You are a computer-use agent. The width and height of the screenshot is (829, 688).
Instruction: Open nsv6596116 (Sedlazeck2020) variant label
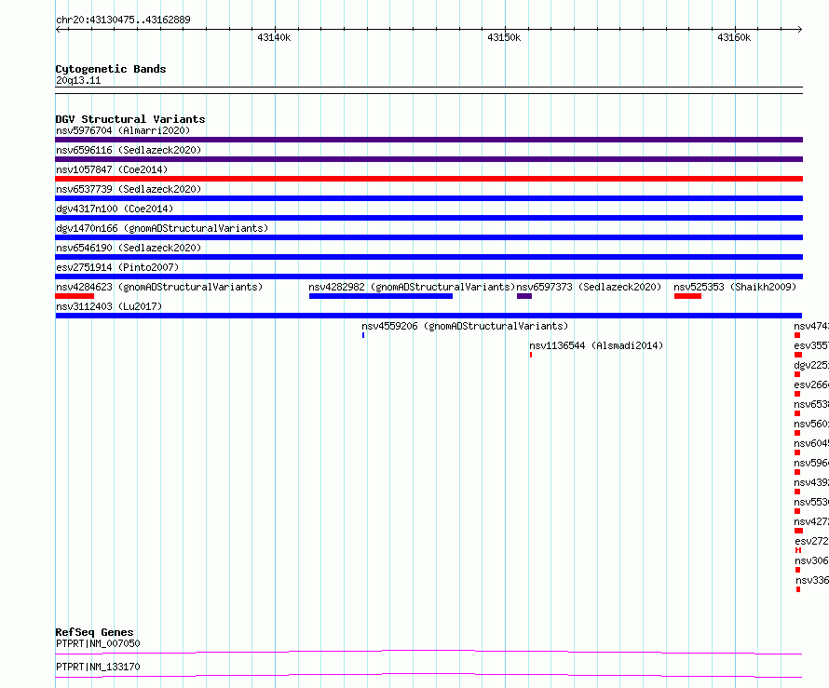pos(129,150)
